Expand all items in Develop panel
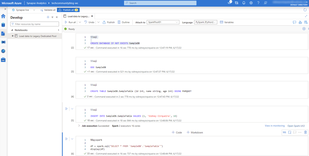The image size is (309, 156). tap(52, 17)
